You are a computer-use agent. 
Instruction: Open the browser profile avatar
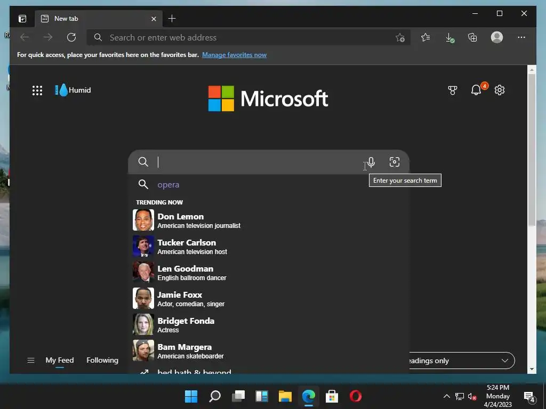(x=497, y=37)
